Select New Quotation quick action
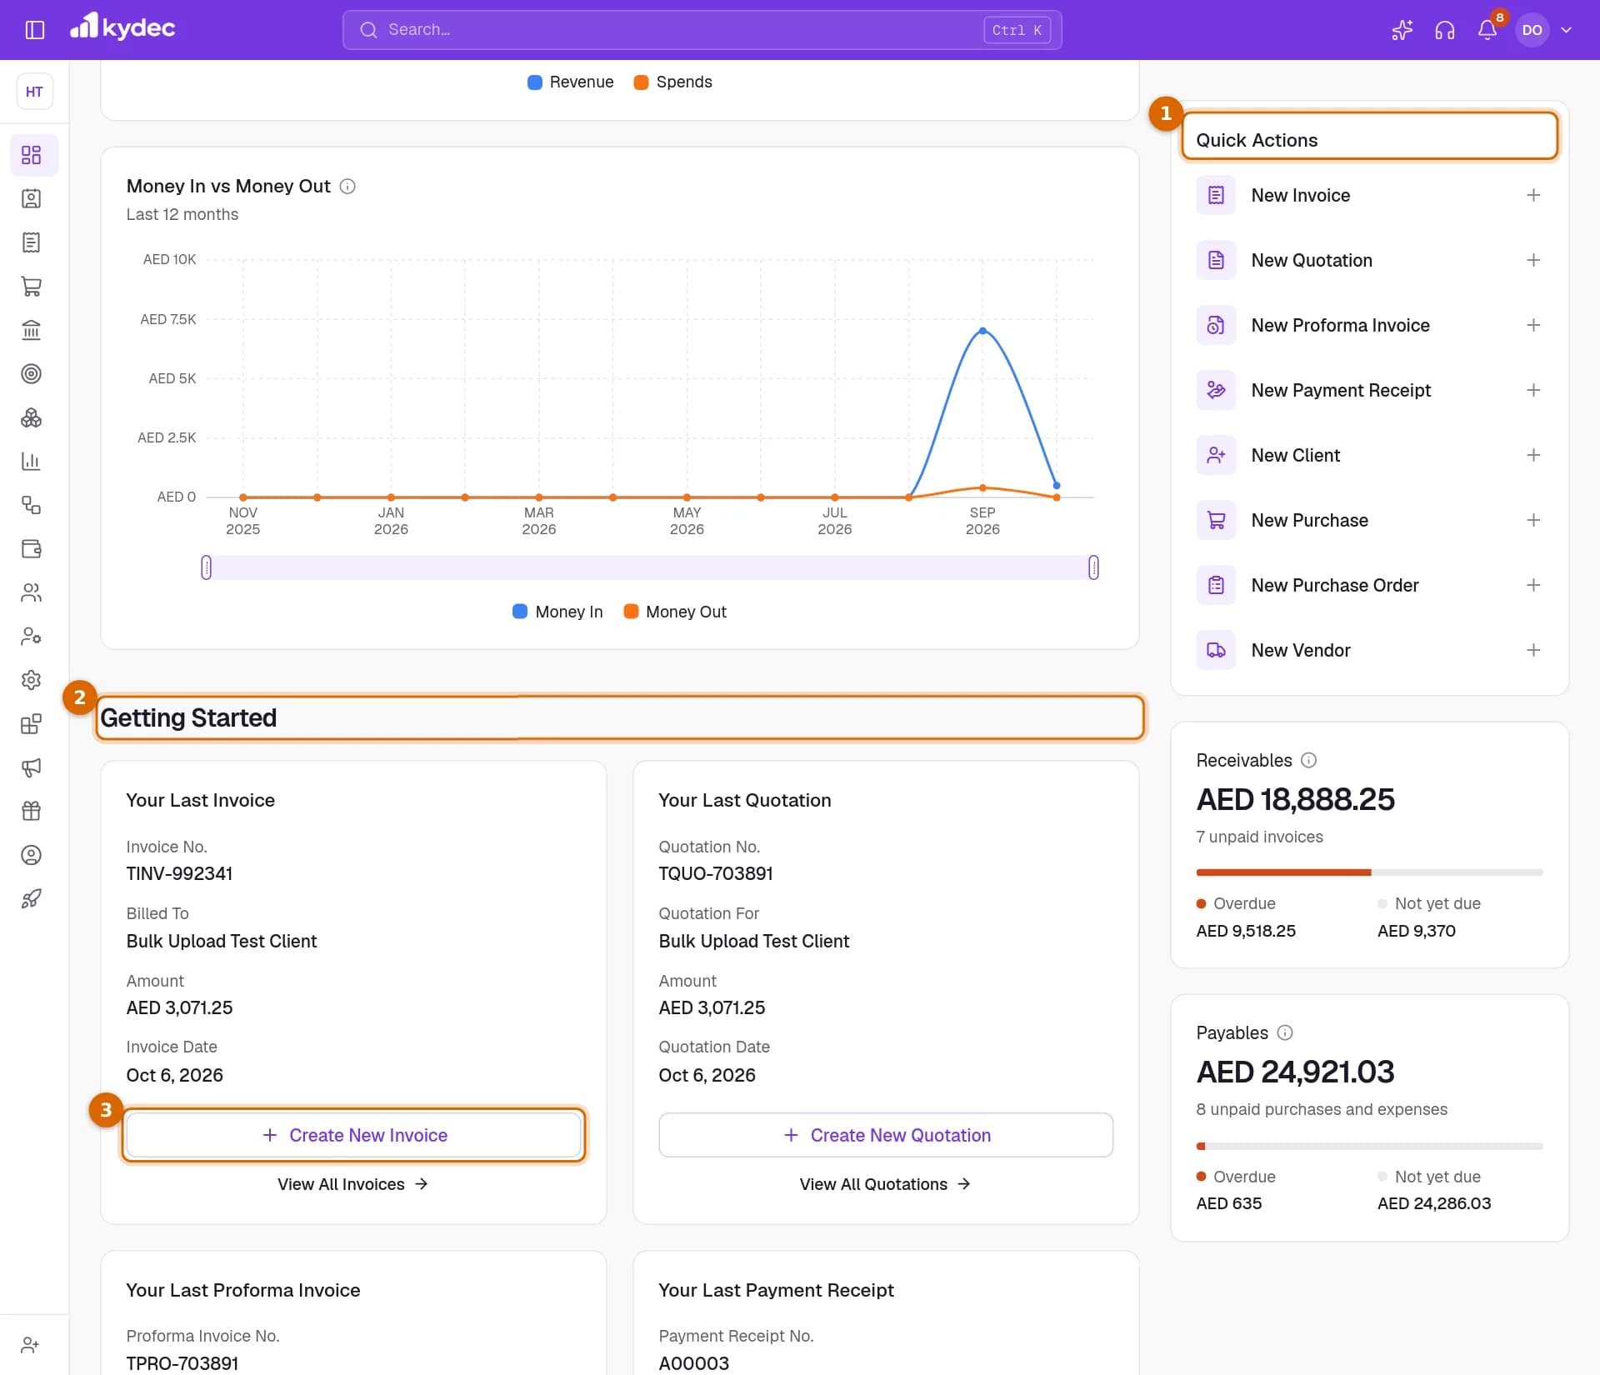The width and height of the screenshot is (1600, 1375). (1369, 260)
